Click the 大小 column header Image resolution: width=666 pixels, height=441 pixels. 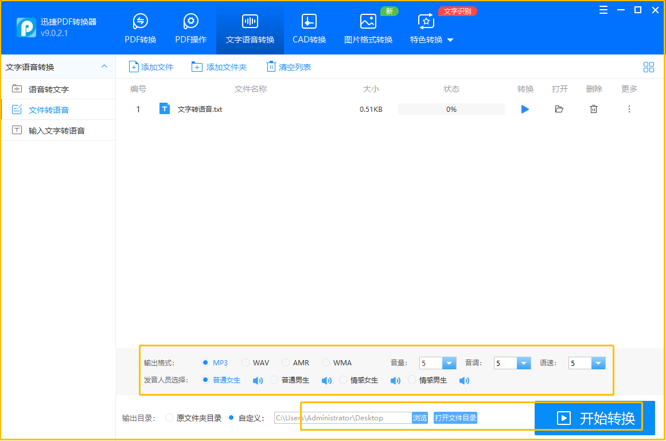pyautogui.click(x=371, y=89)
